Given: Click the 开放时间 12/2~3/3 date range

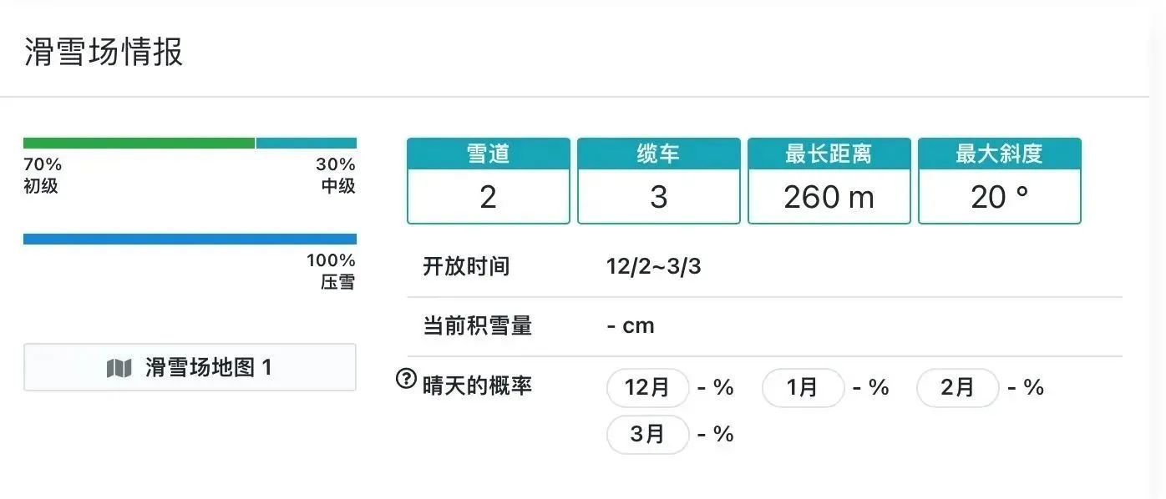Looking at the screenshot, I should [654, 267].
